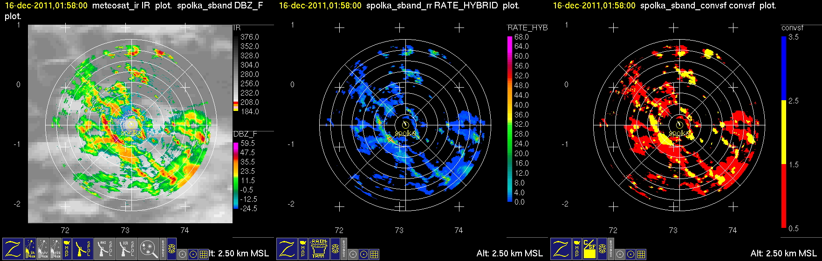The image size is (822, 261).
Task: Click the Z icon in the left panel toolbar
Action: (x=13, y=249)
